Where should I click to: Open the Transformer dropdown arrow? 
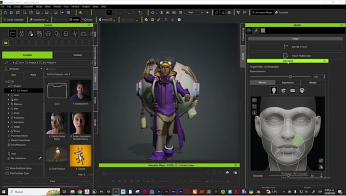(48, 20)
